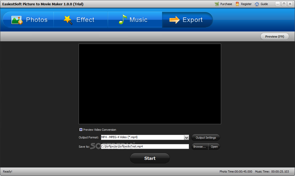Click the Guide house icon
The width and height of the screenshot is (295, 176).
(257, 4)
